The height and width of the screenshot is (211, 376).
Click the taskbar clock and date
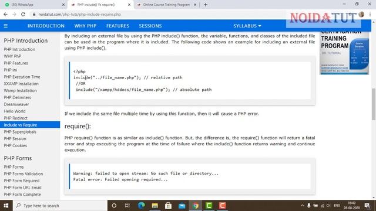point(351,206)
